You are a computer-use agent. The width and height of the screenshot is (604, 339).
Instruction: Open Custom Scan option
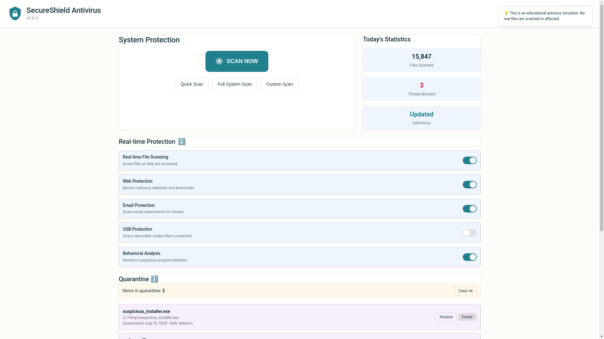(280, 84)
